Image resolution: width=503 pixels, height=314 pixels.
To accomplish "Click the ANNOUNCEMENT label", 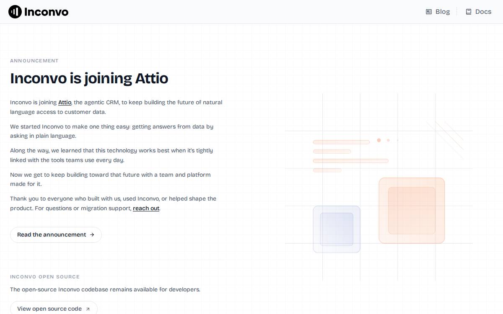I will coord(34,61).
